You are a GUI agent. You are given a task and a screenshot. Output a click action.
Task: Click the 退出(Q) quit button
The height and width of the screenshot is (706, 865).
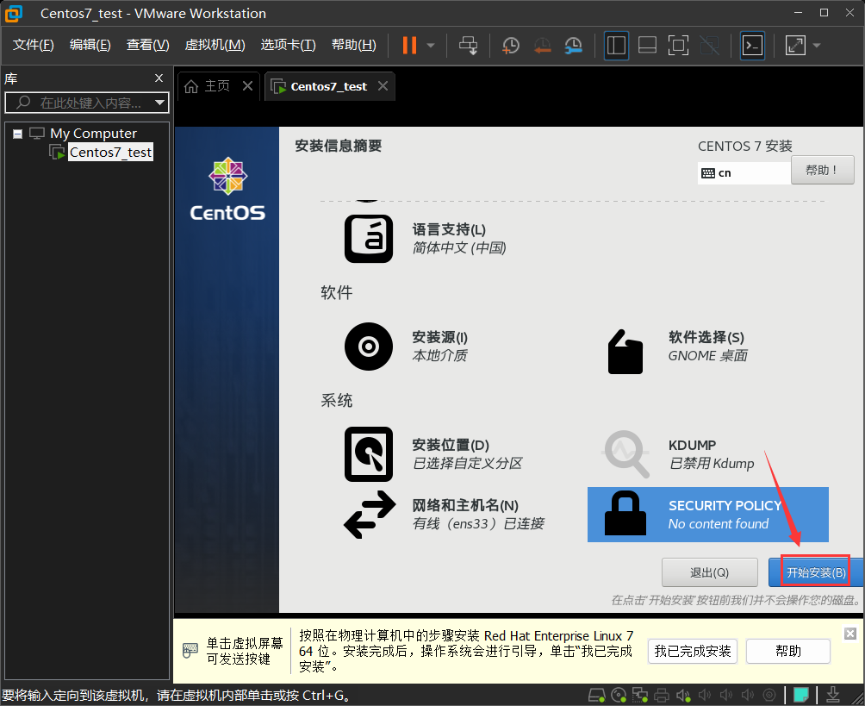click(709, 572)
